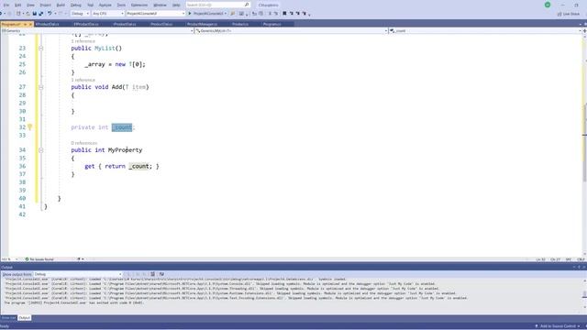
Task: Click the bookmark toggle toolbar icon
Action: (284, 14)
